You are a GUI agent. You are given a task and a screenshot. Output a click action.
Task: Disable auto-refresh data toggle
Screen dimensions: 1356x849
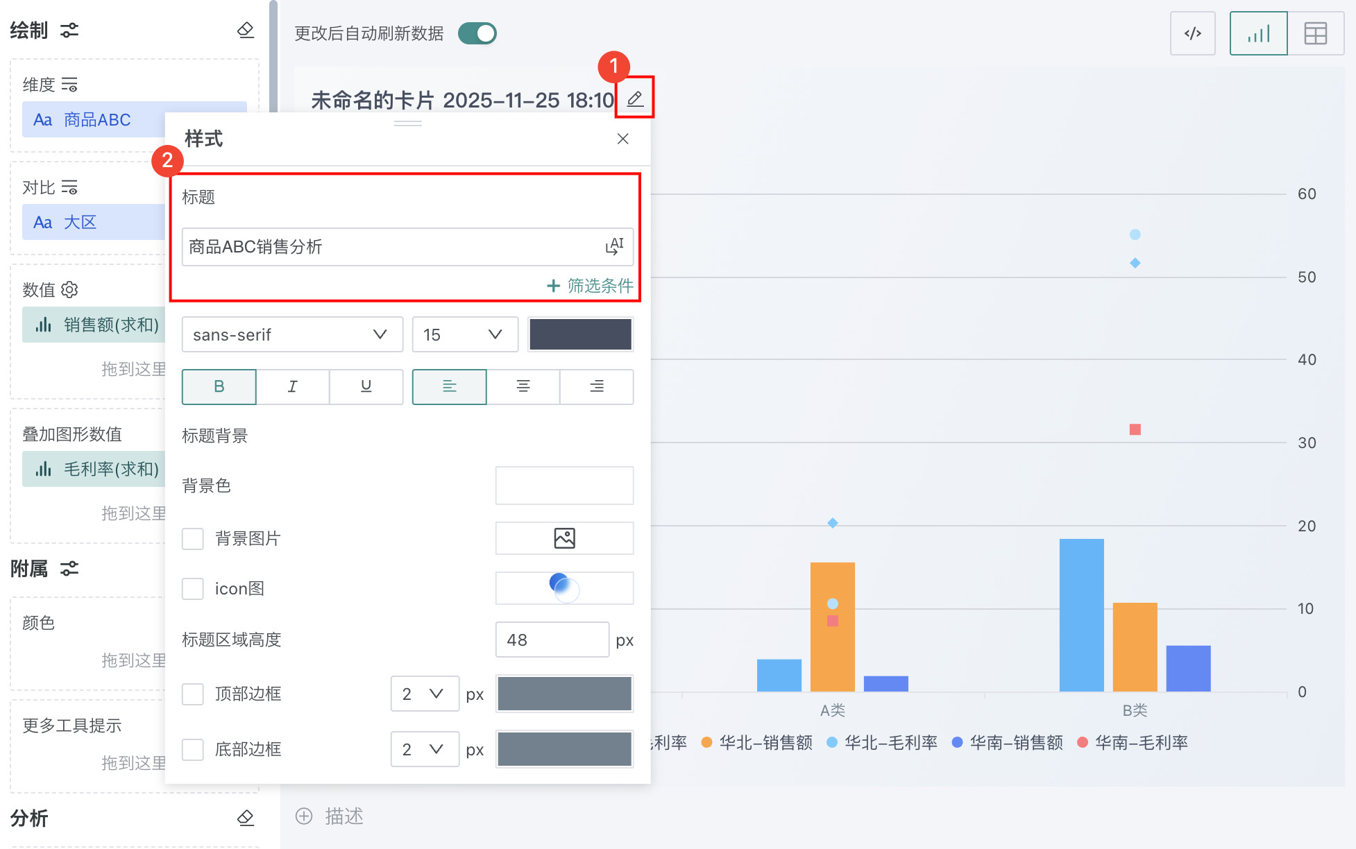coord(477,33)
